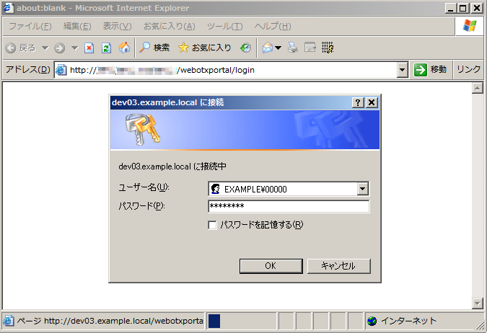Open the Mail dropdown arrow

[x=278, y=48]
